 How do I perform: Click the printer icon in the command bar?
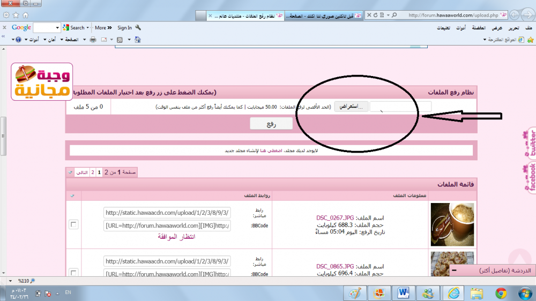[x=93, y=40]
